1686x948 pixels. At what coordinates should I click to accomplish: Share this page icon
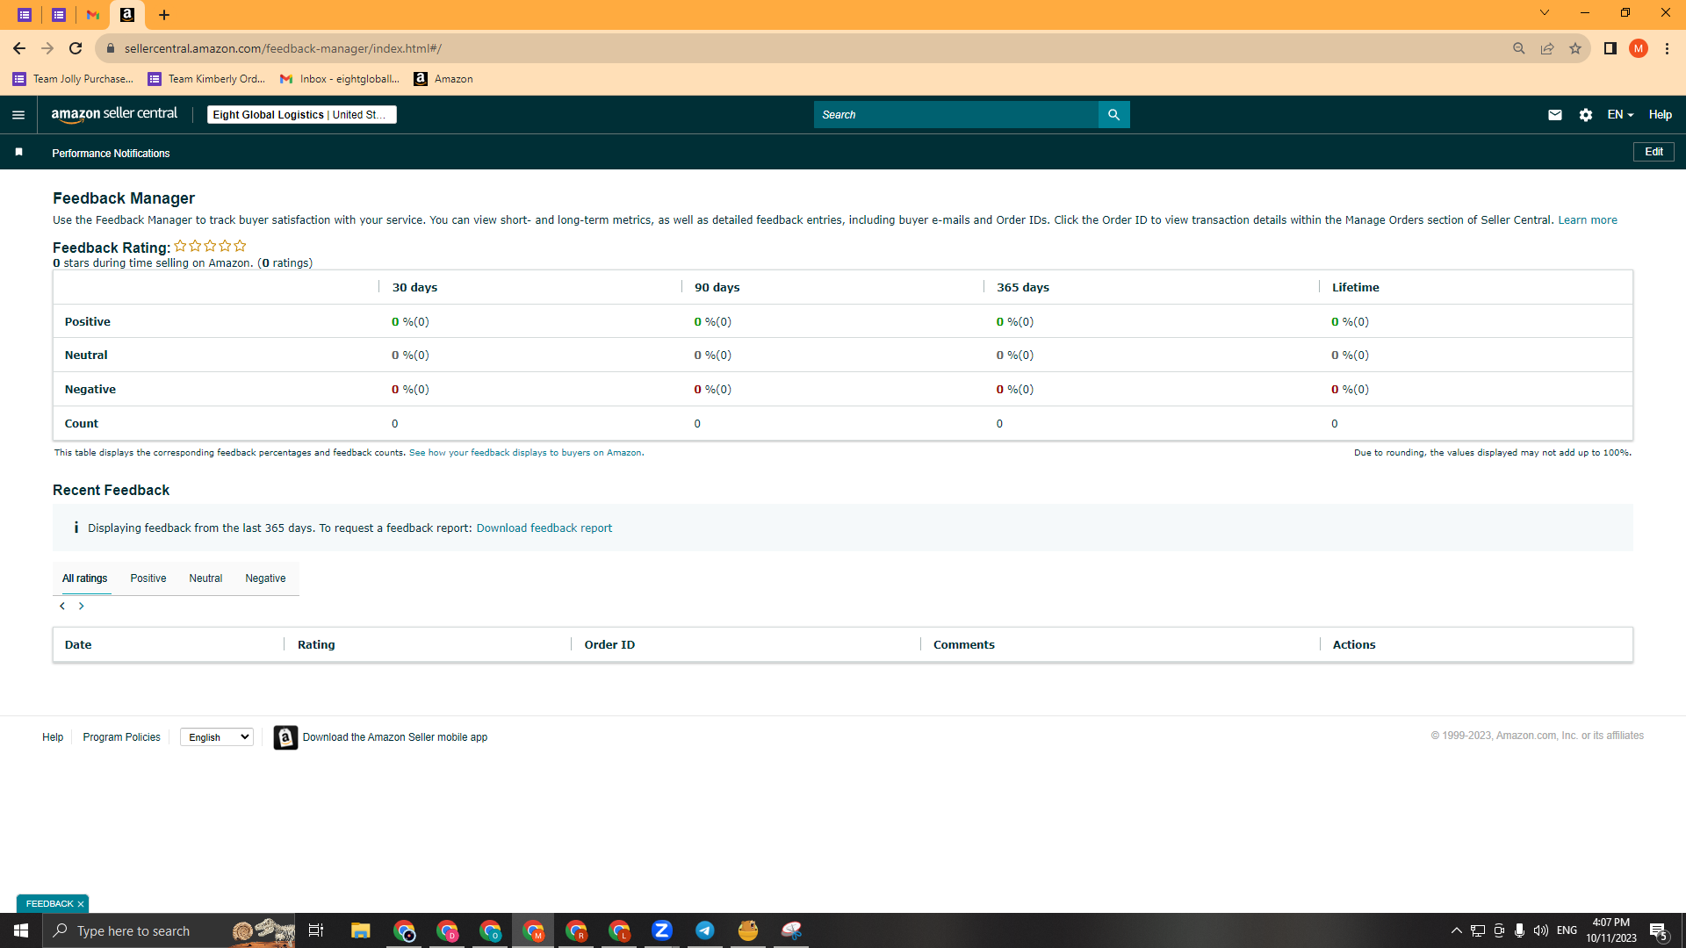pos(1547,48)
